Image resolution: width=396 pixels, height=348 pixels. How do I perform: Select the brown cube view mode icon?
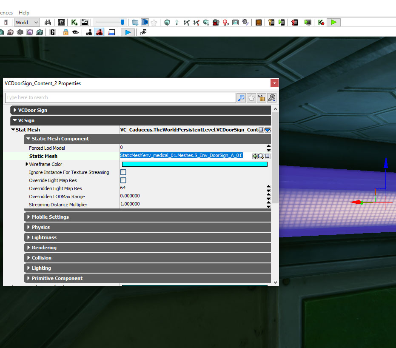click(10, 32)
